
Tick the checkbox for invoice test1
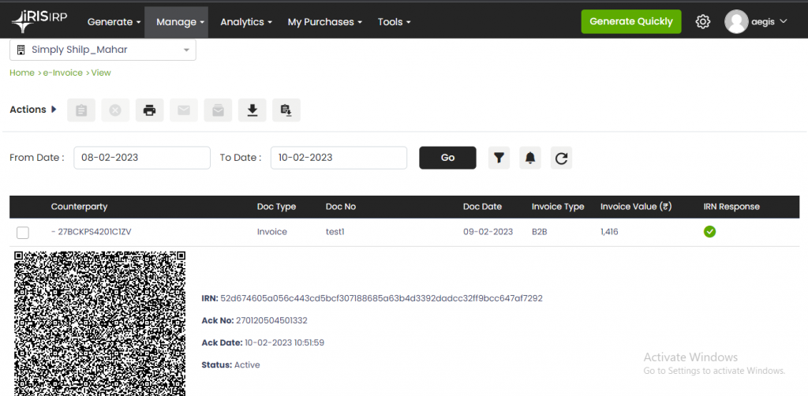tap(23, 232)
